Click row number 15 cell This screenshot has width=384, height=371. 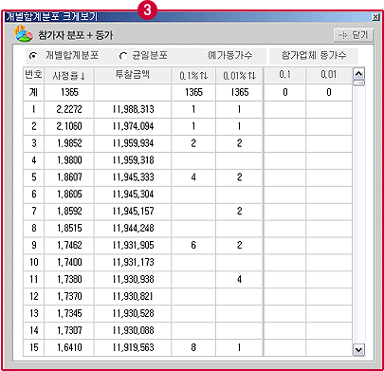tap(33, 348)
